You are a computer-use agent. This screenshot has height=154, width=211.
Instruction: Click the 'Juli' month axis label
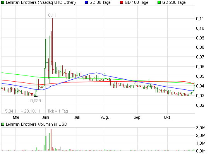(77, 117)
